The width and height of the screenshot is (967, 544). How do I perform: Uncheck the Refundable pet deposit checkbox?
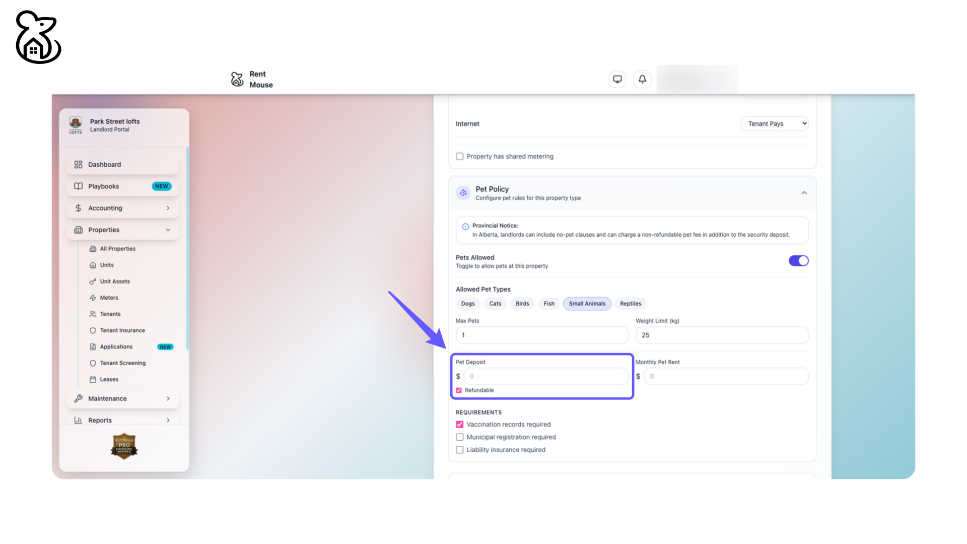459,390
